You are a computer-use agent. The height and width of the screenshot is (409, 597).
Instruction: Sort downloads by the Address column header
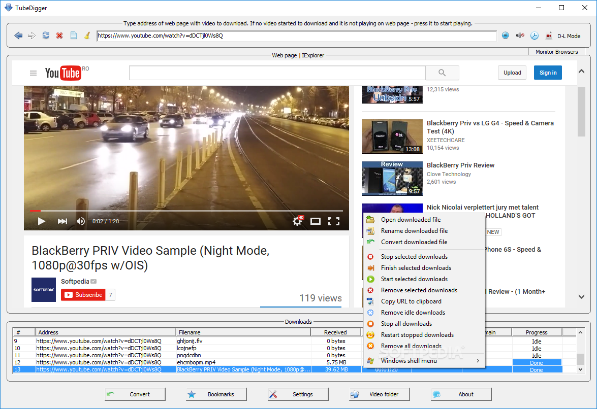coord(106,332)
